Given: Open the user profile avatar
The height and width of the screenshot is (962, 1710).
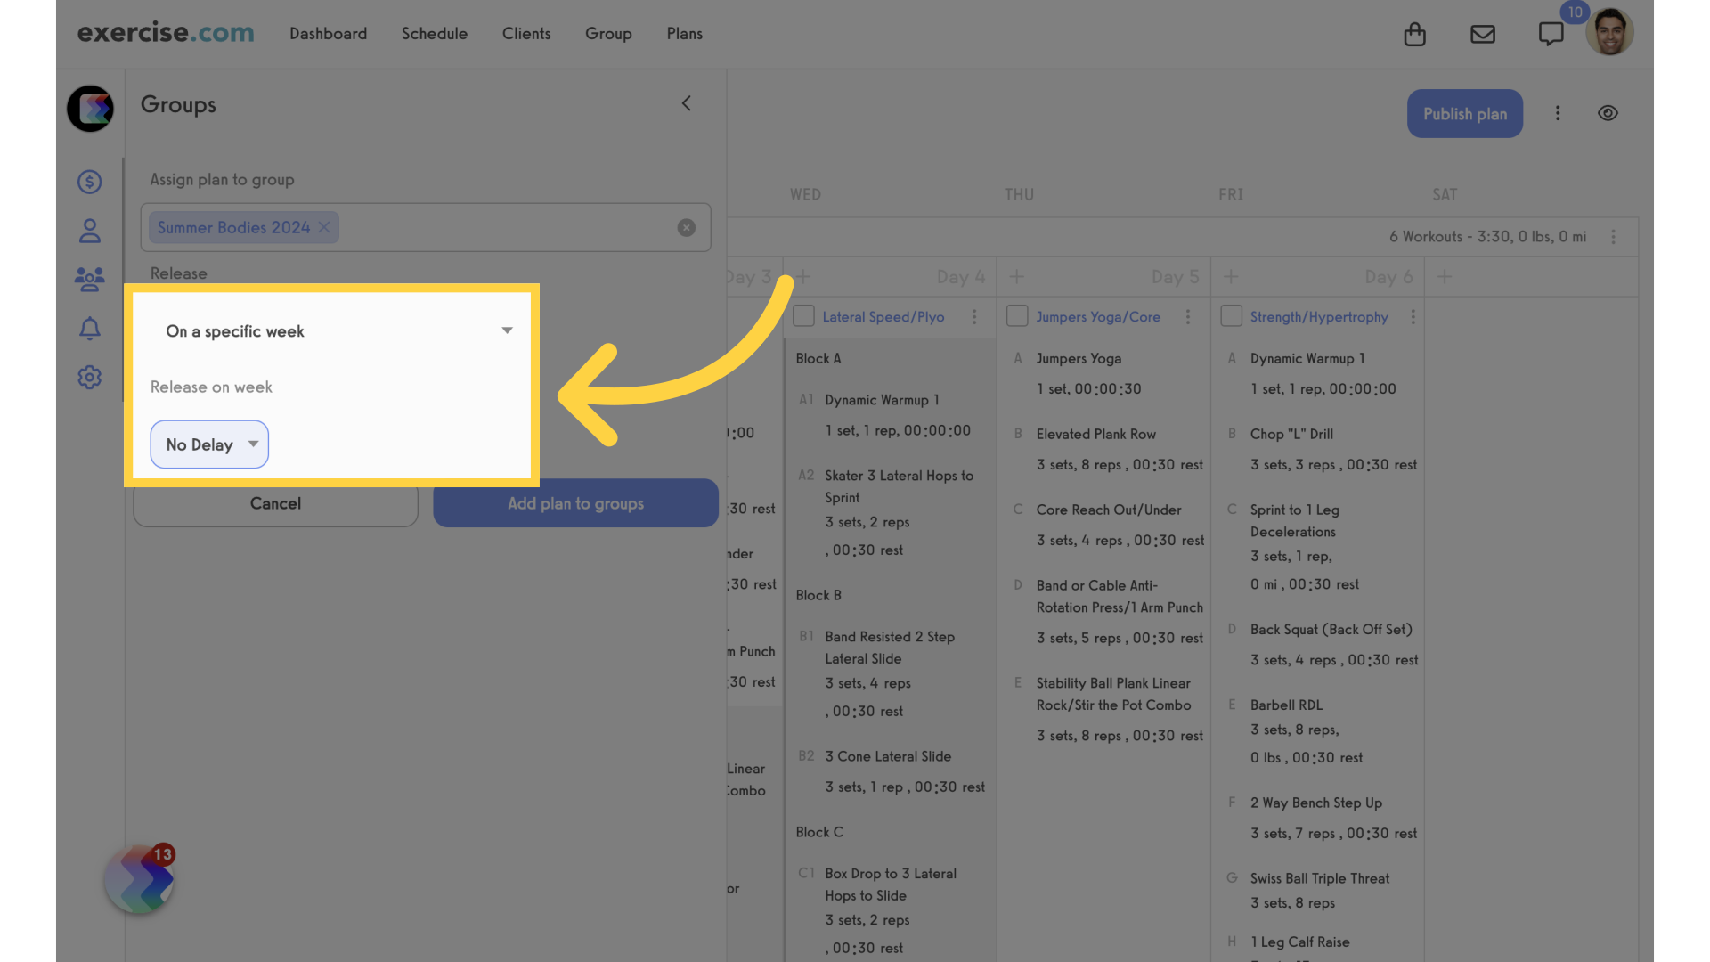Looking at the screenshot, I should click(1609, 32).
